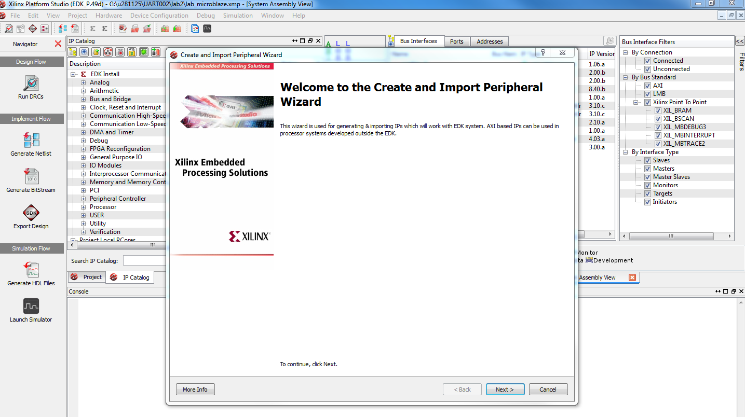This screenshot has height=417, width=745.
Task: Click the Generate HDL Files toolbar icon
Action: (x=195, y=29)
